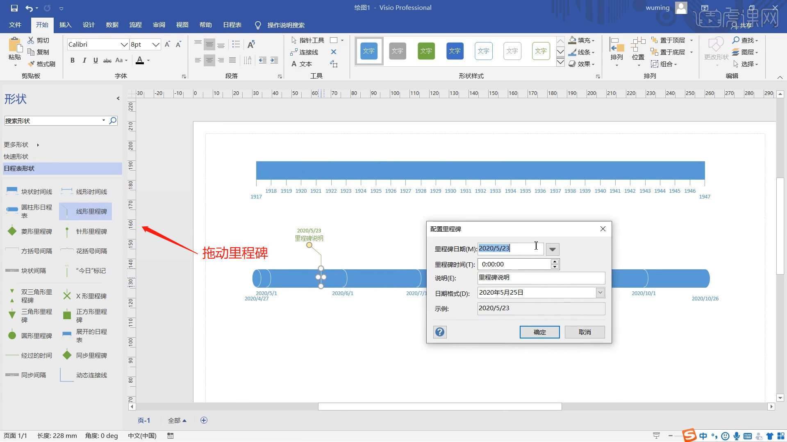Image resolution: width=787 pixels, height=442 pixels.
Task: Click increase indent icon
Action: point(274,60)
